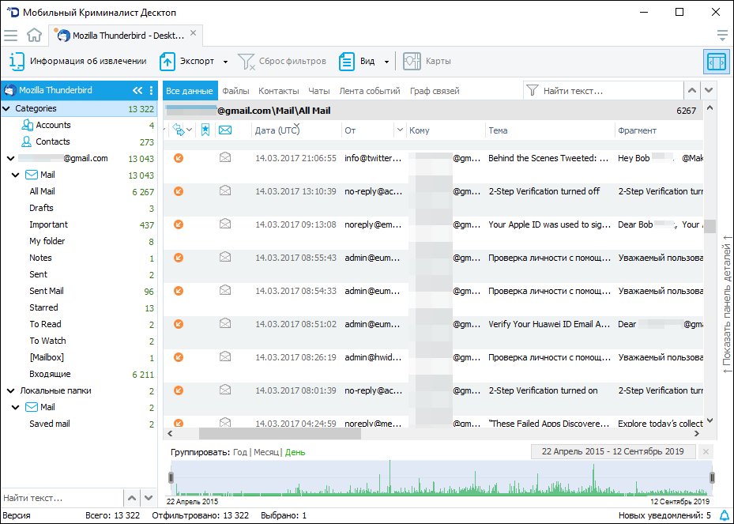734x524 pixels.
Task: Go to the Home screen icon
Action: click(x=34, y=35)
